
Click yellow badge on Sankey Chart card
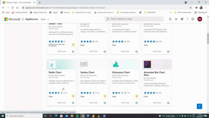(105, 96)
